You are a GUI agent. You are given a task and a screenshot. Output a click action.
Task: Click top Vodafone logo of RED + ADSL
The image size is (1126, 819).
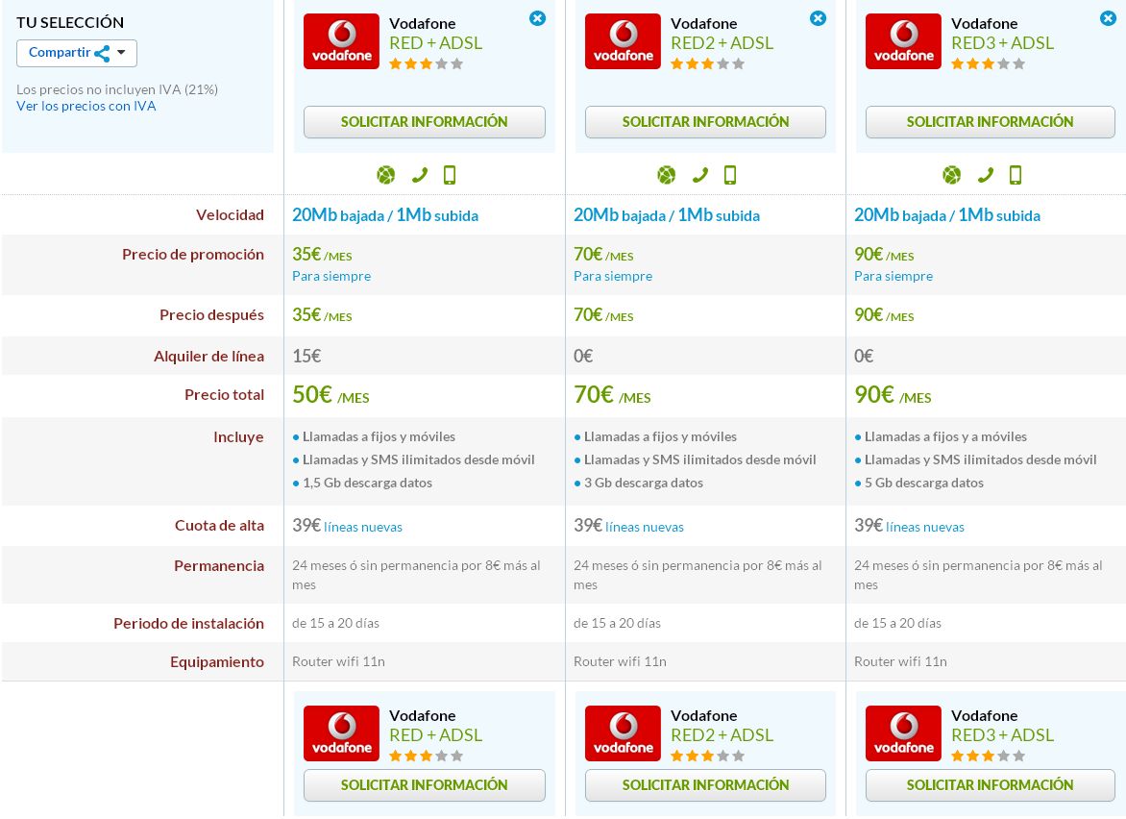[x=342, y=41]
